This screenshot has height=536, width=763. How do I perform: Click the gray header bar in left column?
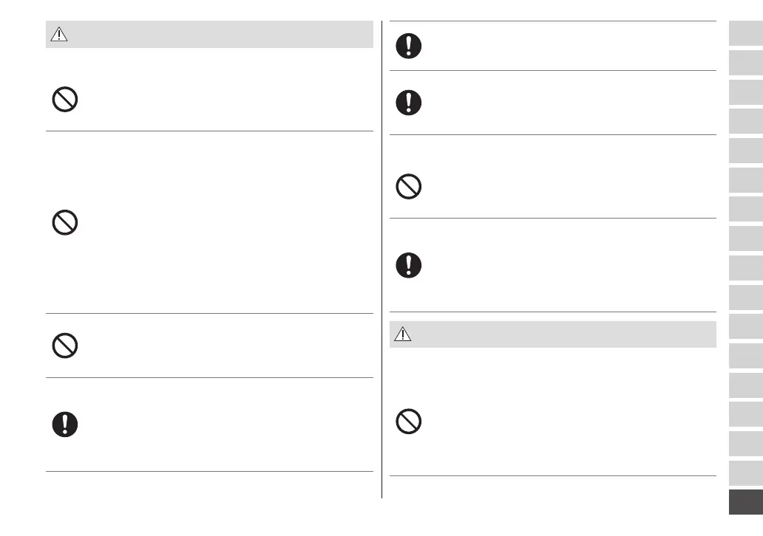pyautogui.click(x=209, y=35)
